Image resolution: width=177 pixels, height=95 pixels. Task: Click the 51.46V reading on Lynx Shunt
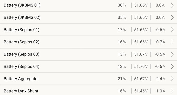tap(141, 91)
